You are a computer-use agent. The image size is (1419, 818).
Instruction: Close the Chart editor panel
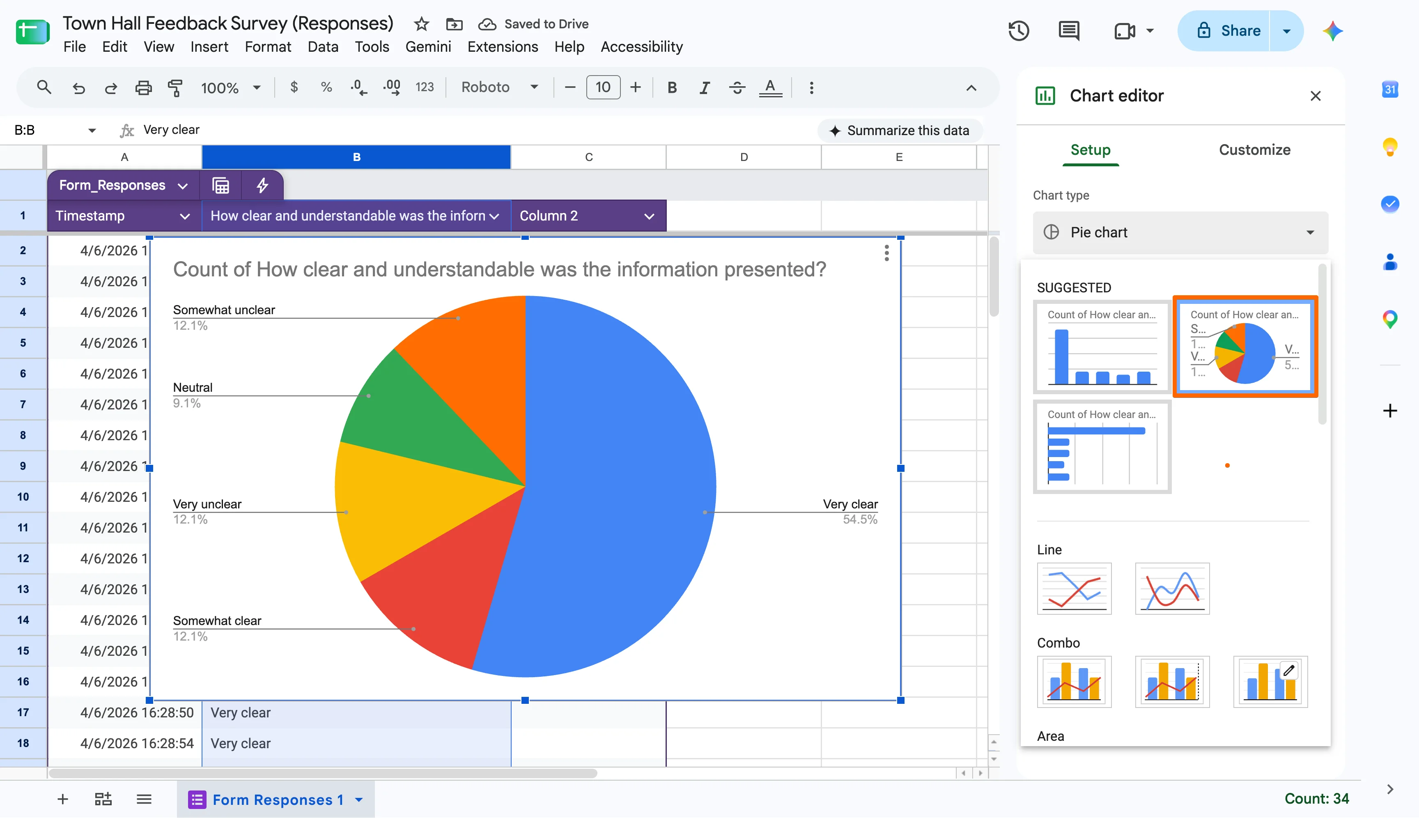tap(1315, 96)
